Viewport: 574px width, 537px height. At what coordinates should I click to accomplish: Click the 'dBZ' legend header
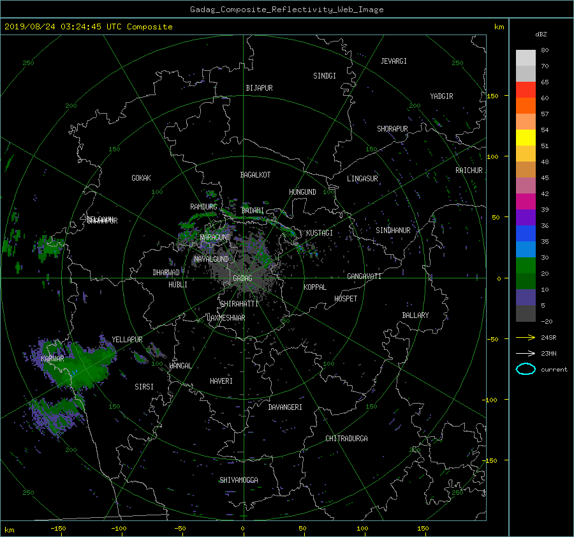[541, 34]
